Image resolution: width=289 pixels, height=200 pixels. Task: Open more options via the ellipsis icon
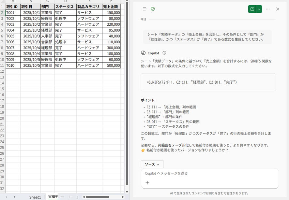pos(268,9)
